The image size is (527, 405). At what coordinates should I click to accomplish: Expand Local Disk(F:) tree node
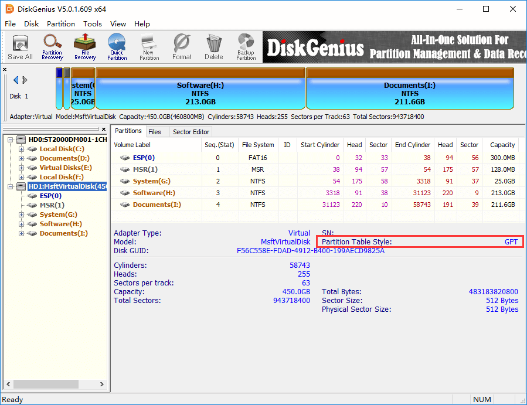point(21,177)
